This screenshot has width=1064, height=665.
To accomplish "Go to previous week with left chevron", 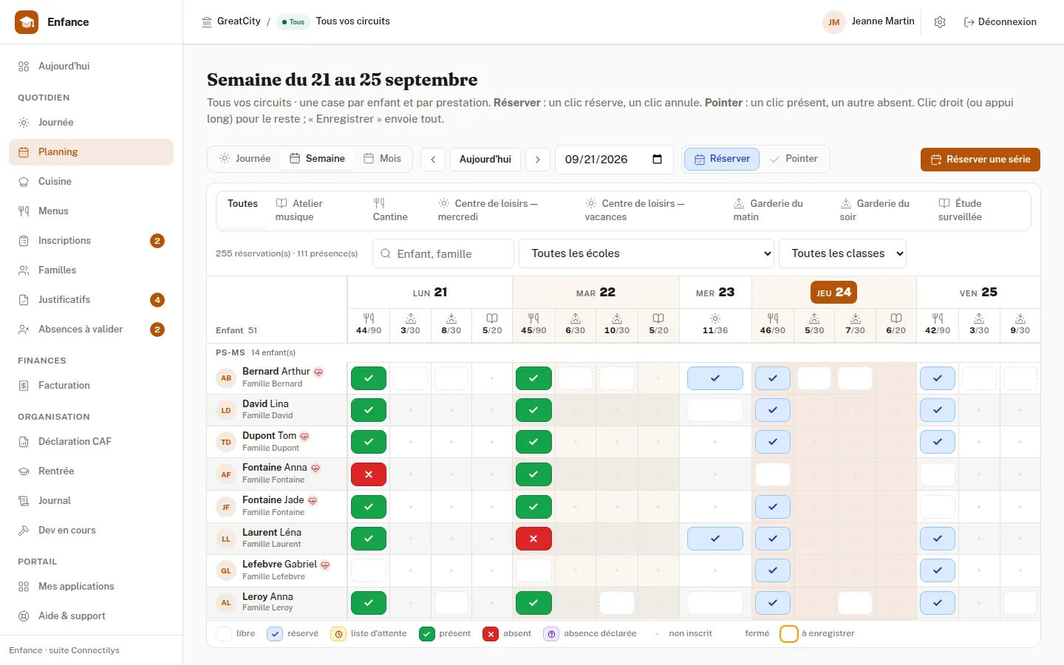I will (x=433, y=160).
